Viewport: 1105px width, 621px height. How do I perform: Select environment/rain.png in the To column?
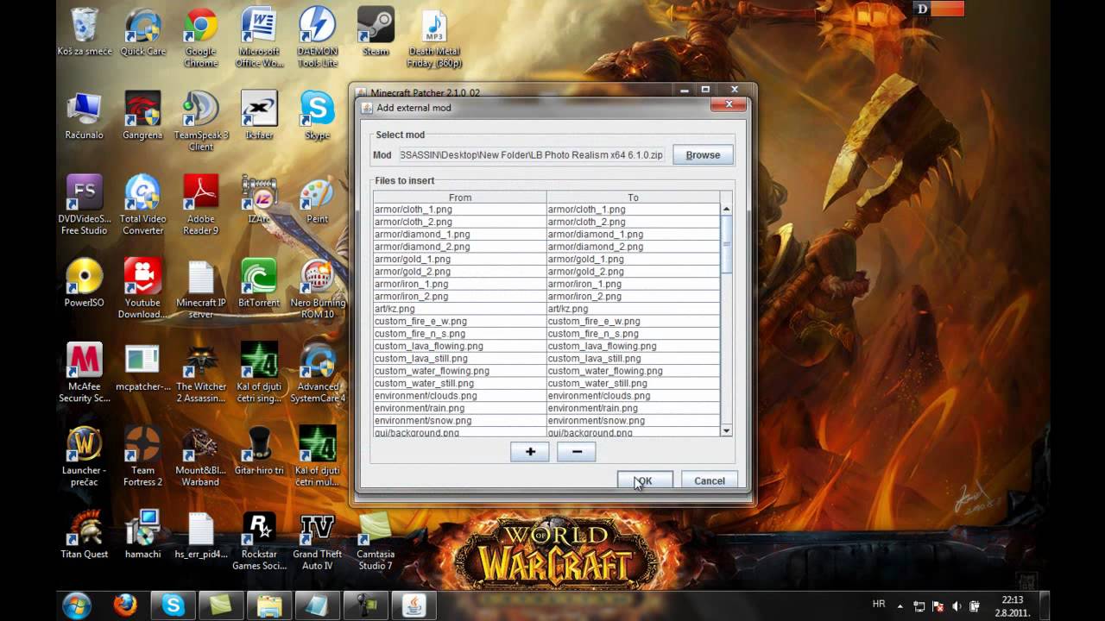(633, 408)
